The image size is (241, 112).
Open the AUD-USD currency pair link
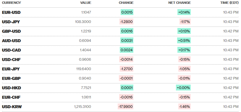tap(11, 41)
